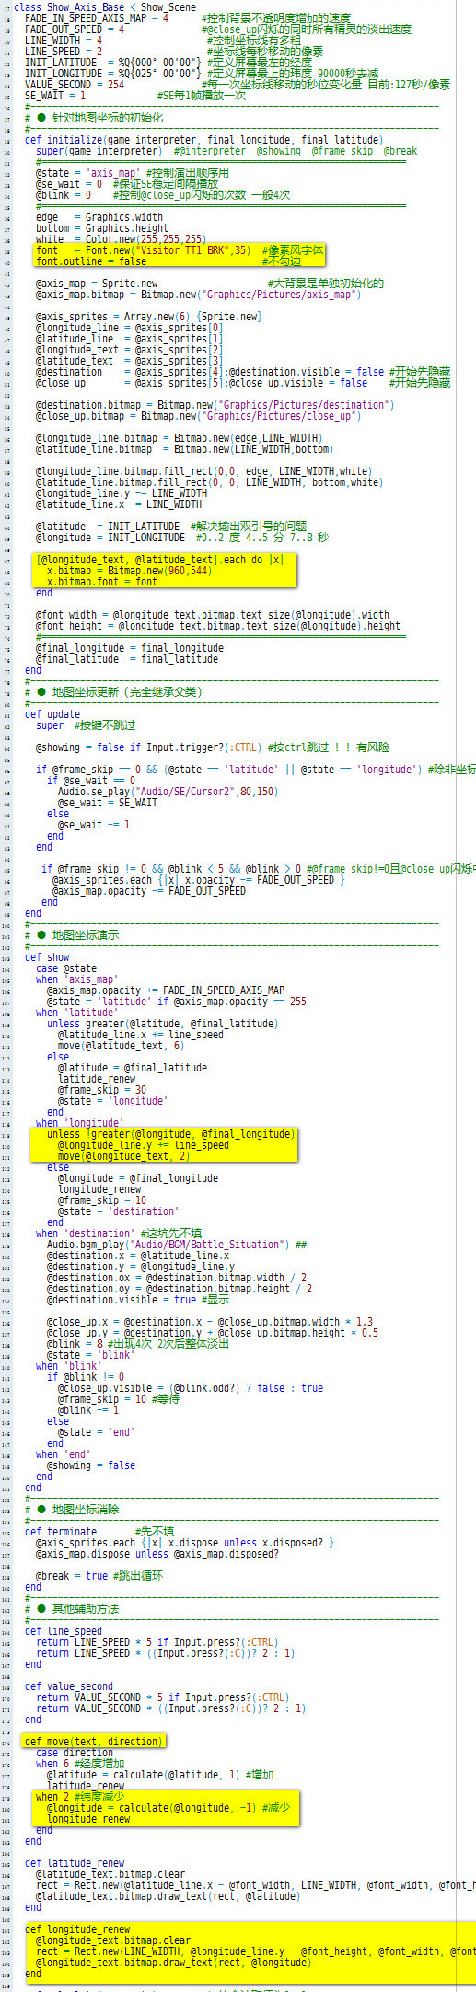
Task: Click the highlighted 'def move(text, direction)' line
Action: (x=93, y=1742)
